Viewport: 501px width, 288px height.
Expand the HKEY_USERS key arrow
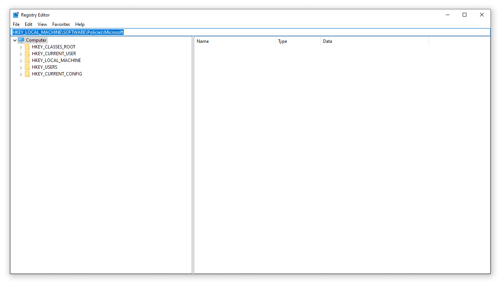click(x=21, y=68)
